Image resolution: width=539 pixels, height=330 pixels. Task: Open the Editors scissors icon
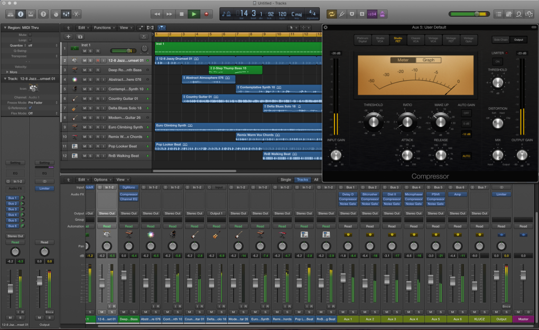point(76,14)
